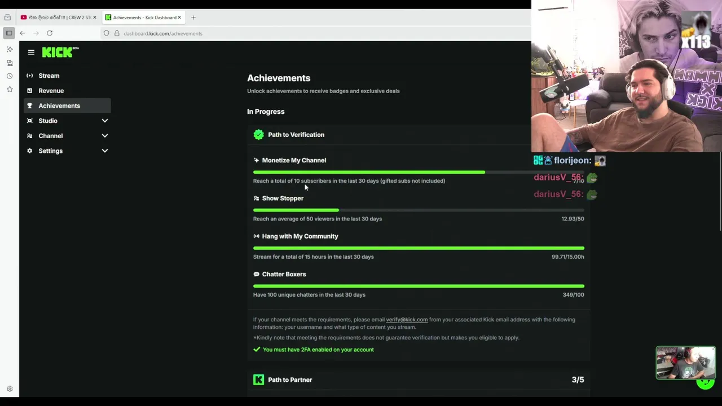Open browser sidebar settings gear at bottom

click(x=10, y=389)
